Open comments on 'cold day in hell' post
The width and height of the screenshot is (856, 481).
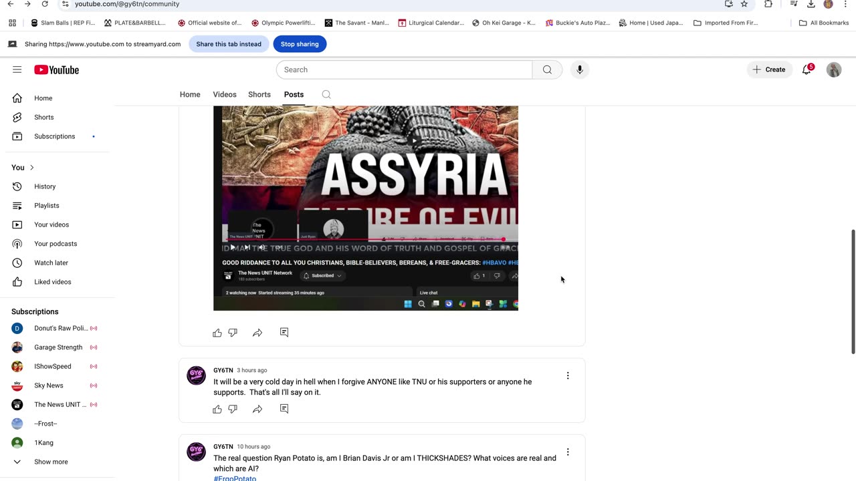click(x=284, y=408)
